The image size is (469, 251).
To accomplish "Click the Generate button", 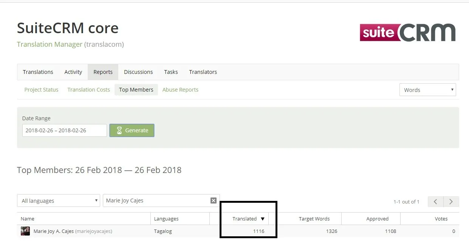I will [132, 130].
